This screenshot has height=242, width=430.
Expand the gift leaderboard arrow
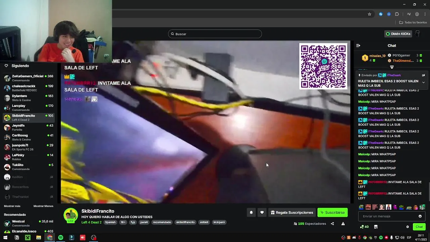392,67
